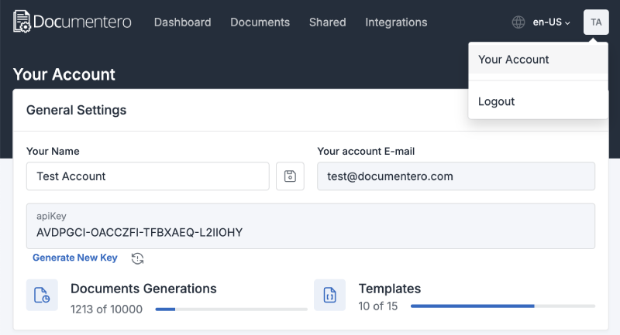620x335 pixels.
Task: Open the Shared nav item
Action: pyautogui.click(x=327, y=22)
